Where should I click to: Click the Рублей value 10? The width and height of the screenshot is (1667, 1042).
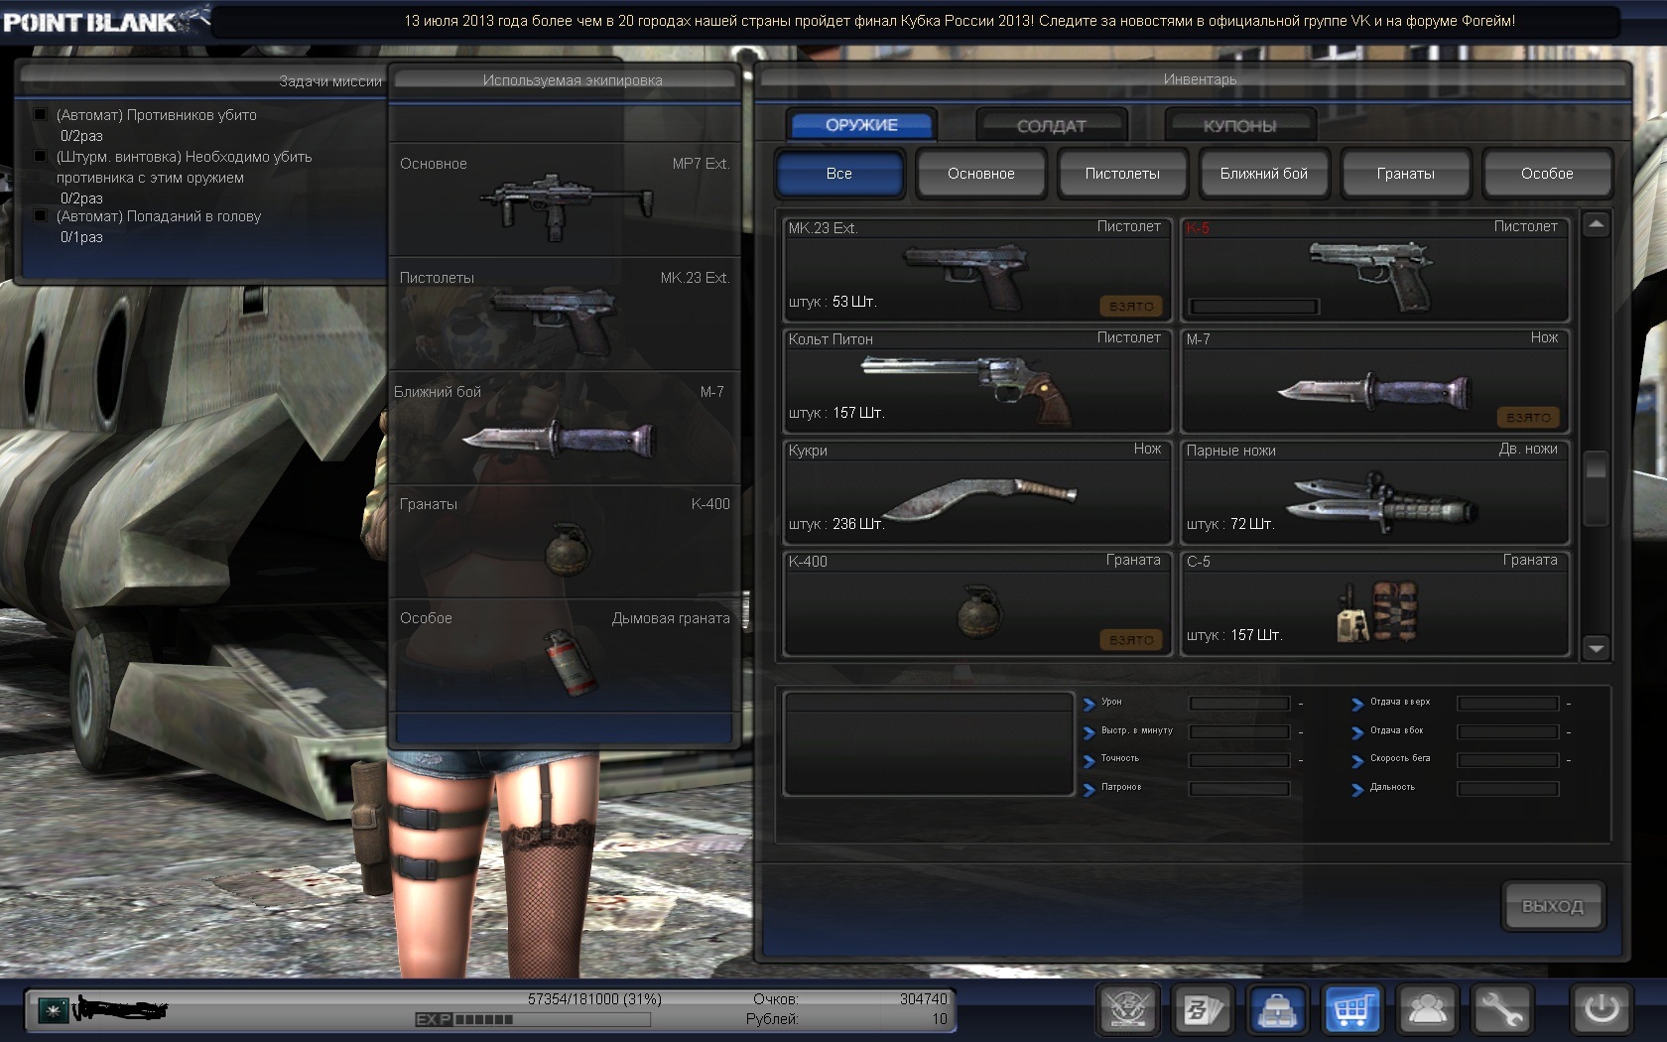click(940, 1019)
